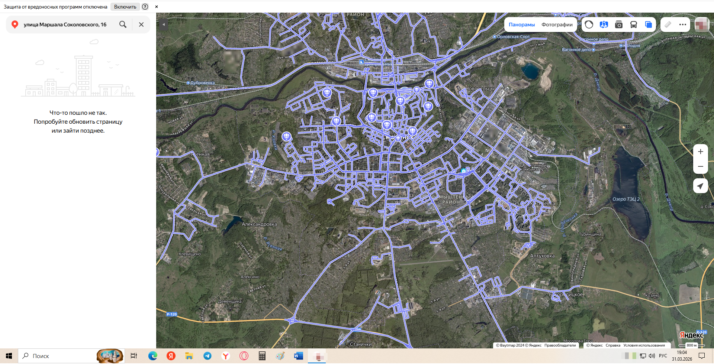The height and width of the screenshot is (364, 714).
Task: Open the Справка link
Action: 613,345
